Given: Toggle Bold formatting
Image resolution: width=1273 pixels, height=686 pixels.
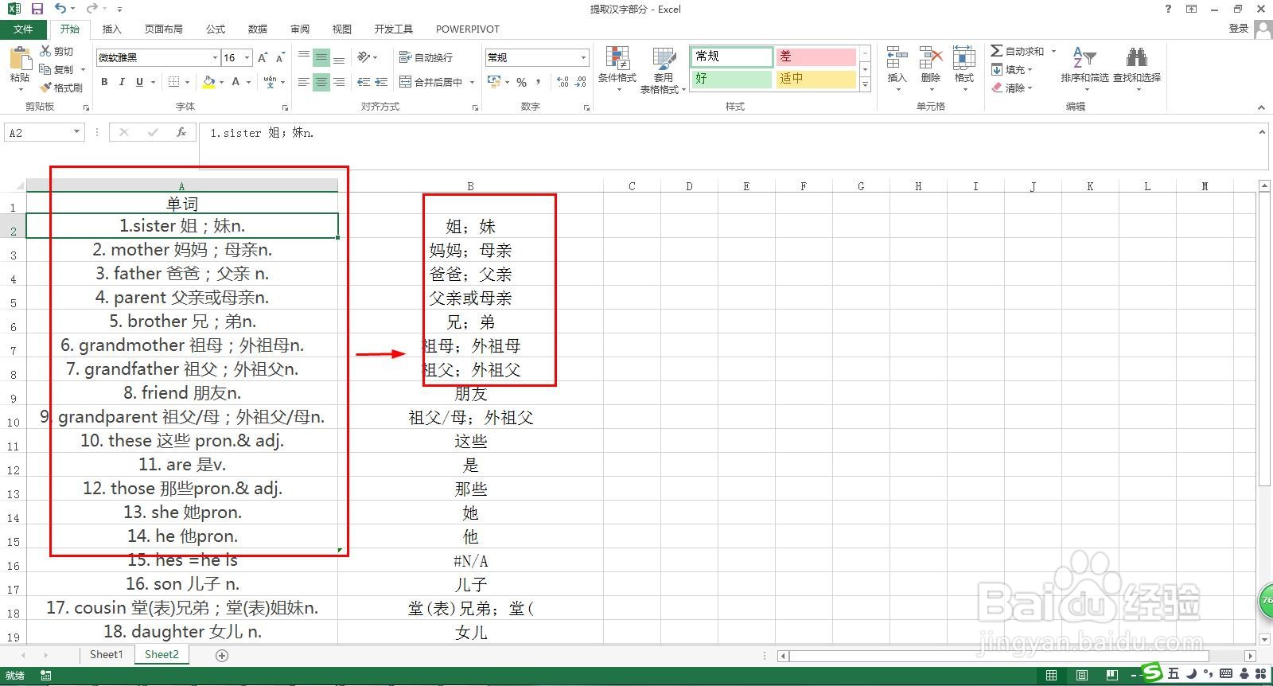Looking at the screenshot, I should [x=104, y=81].
